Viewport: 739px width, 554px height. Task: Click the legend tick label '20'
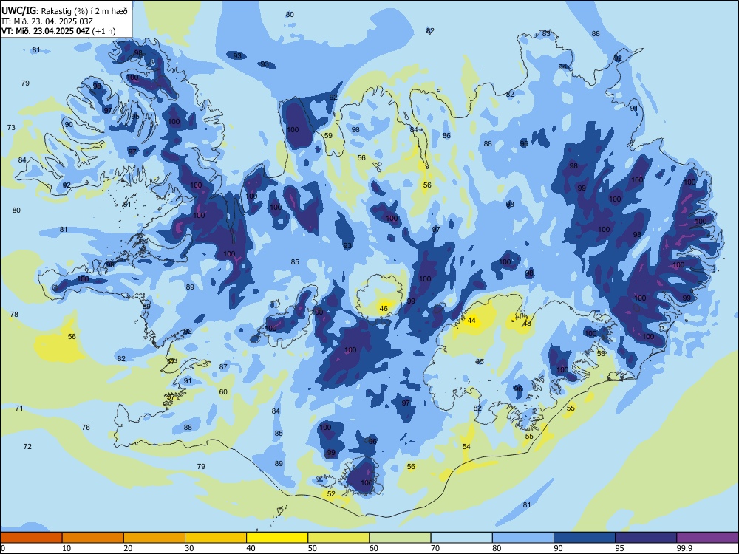[x=128, y=548]
